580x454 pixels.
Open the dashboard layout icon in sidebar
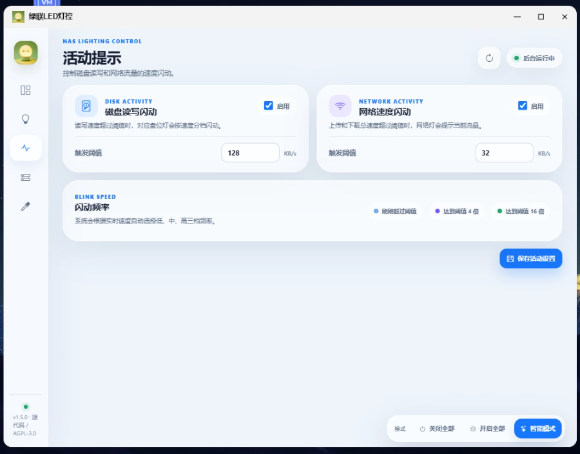[x=26, y=90]
